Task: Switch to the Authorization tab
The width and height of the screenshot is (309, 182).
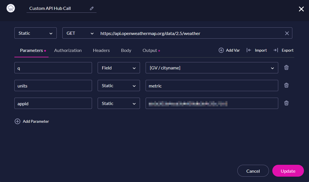Action: click(68, 50)
